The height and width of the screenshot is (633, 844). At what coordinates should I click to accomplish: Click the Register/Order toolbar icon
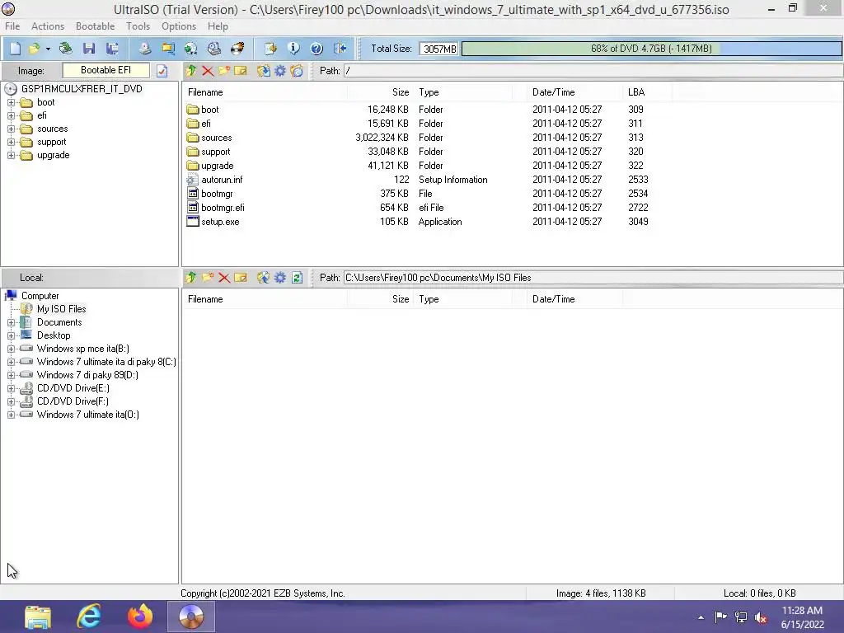pos(270,49)
